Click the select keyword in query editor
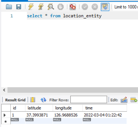Viewport: 138px width, 127px height. pyautogui.click(x=35, y=16)
